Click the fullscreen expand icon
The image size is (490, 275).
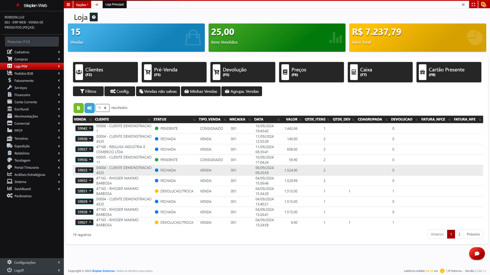[x=473, y=5]
